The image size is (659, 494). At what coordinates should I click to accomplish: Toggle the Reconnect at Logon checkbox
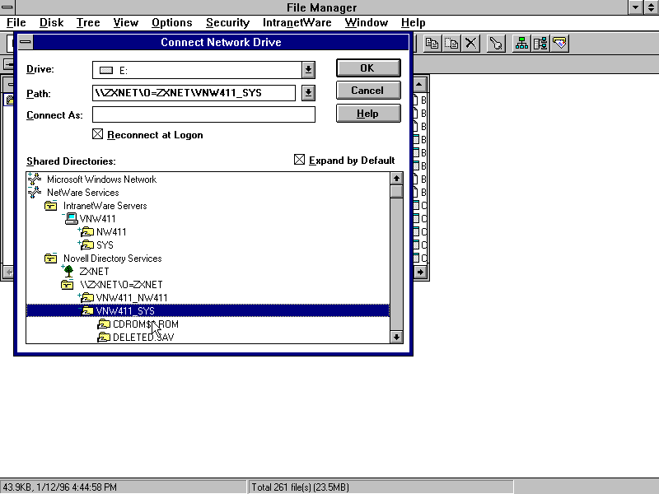tap(97, 134)
